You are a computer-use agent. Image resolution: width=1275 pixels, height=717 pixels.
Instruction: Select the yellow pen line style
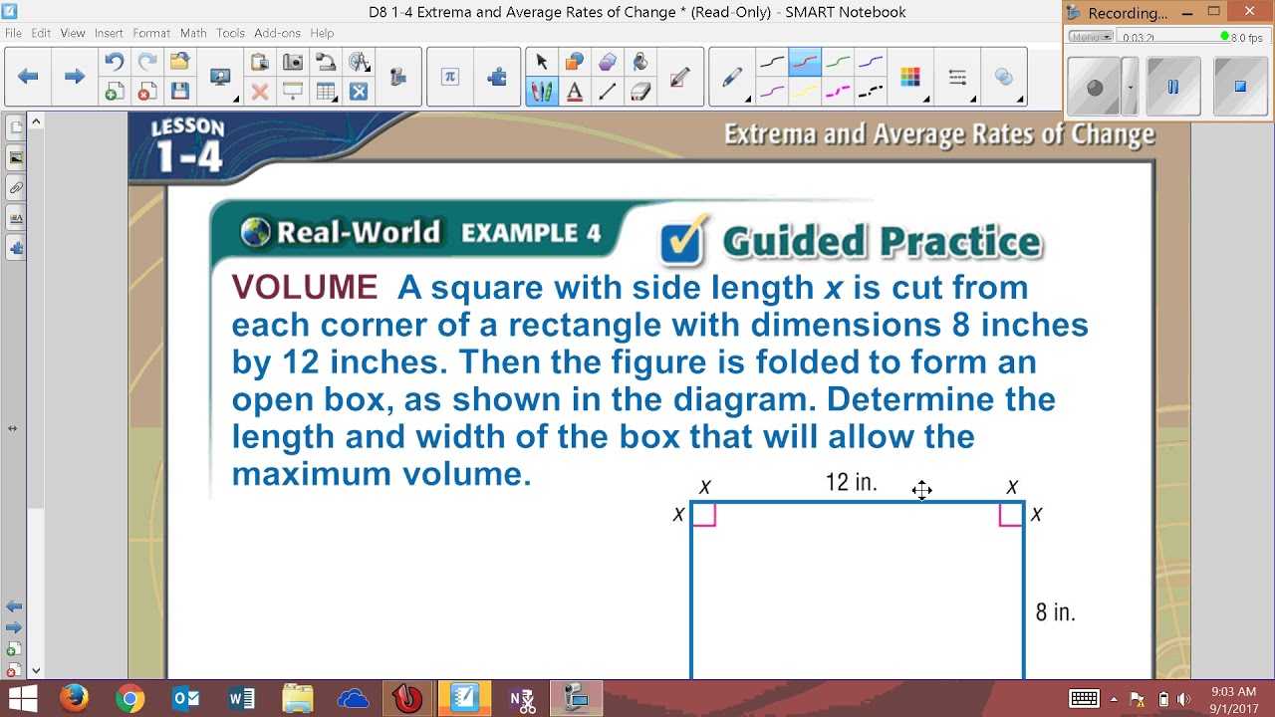(805, 92)
